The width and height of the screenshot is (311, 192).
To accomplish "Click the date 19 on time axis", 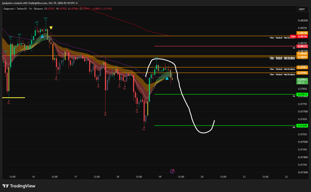I will tap(160, 177).
